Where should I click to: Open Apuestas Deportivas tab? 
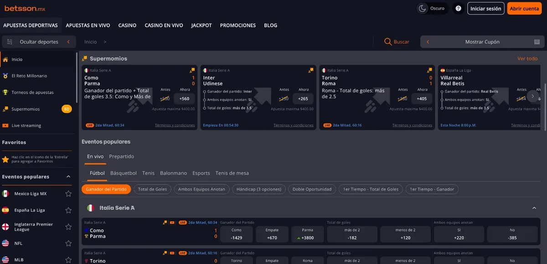pos(31,25)
